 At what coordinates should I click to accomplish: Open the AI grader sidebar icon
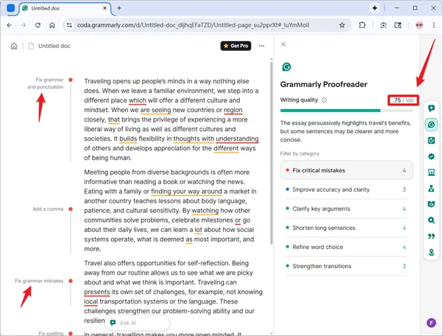[x=431, y=141]
